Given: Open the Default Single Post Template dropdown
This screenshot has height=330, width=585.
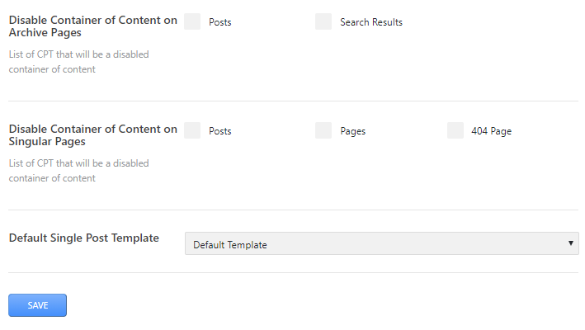Looking at the screenshot, I should pyautogui.click(x=381, y=244).
